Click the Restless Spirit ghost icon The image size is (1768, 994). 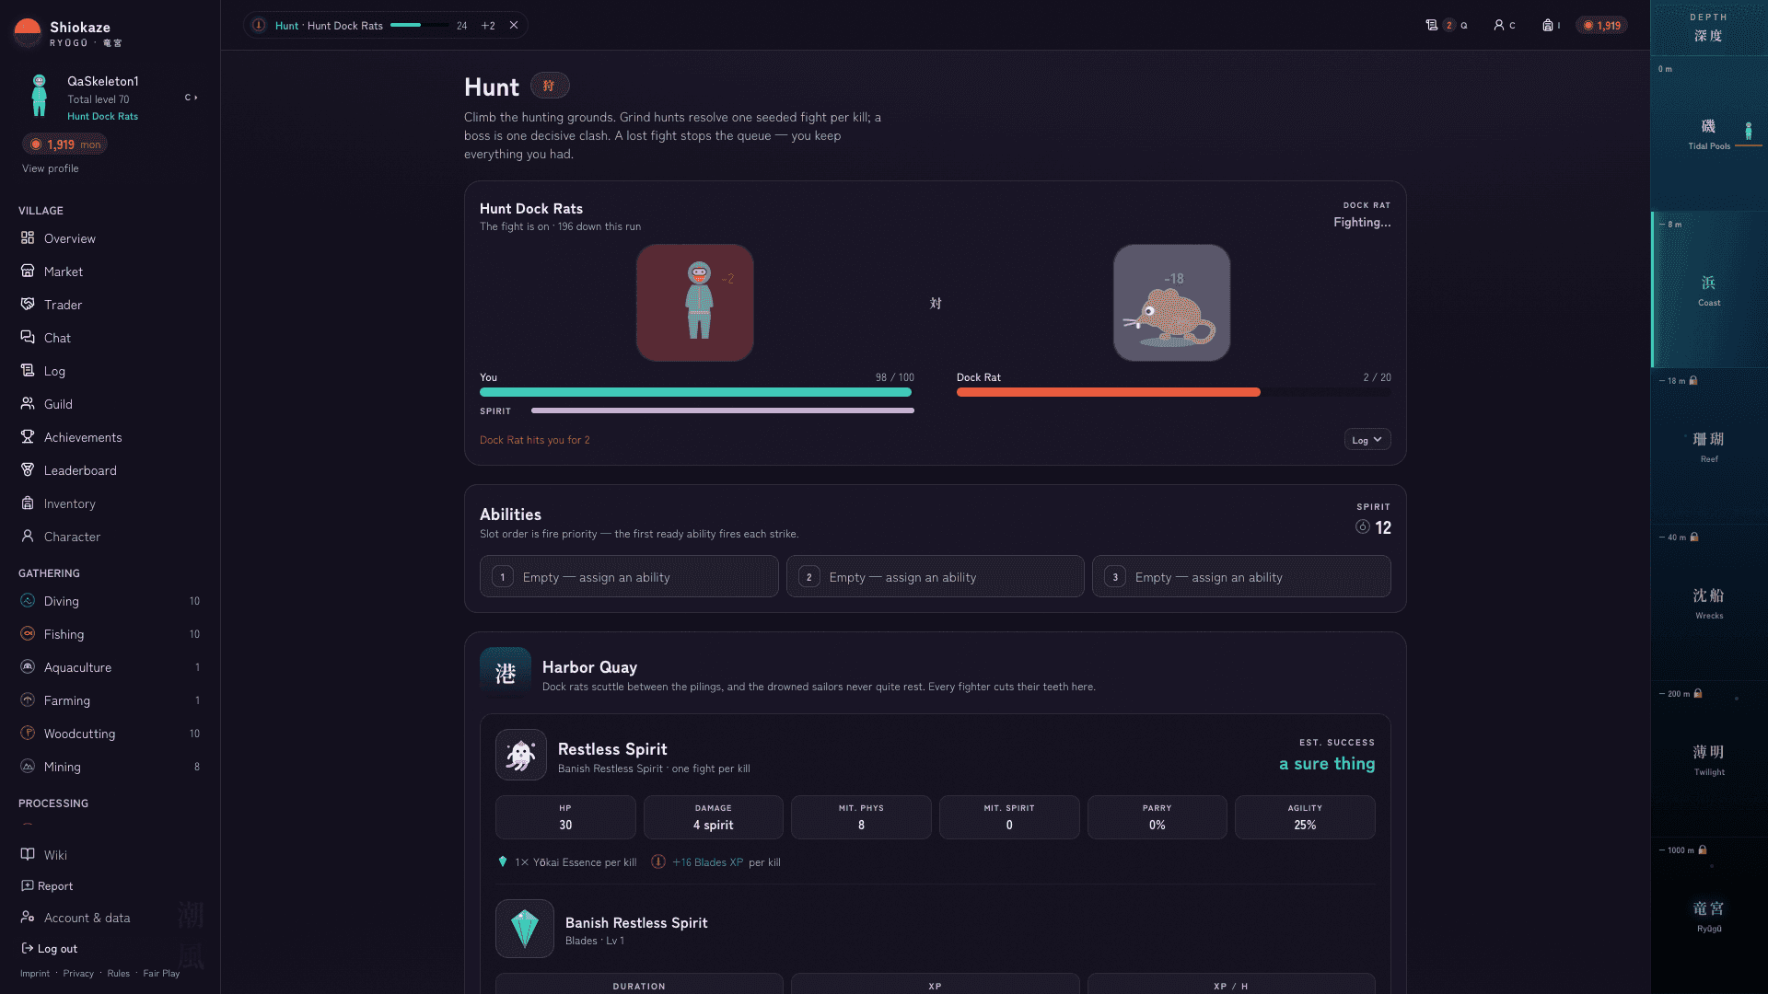(521, 755)
